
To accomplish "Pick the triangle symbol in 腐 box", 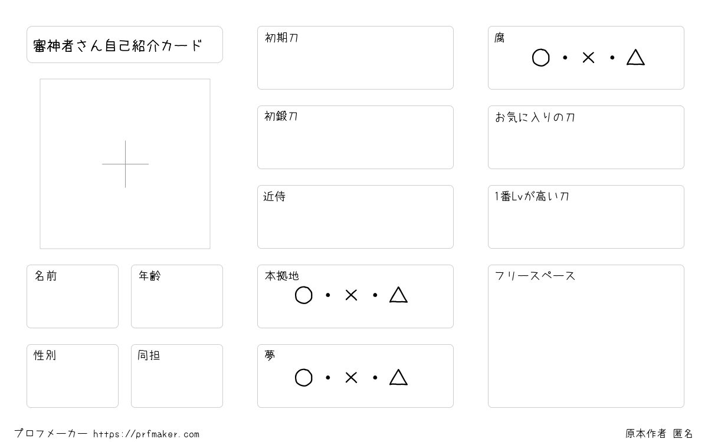I will point(635,57).
